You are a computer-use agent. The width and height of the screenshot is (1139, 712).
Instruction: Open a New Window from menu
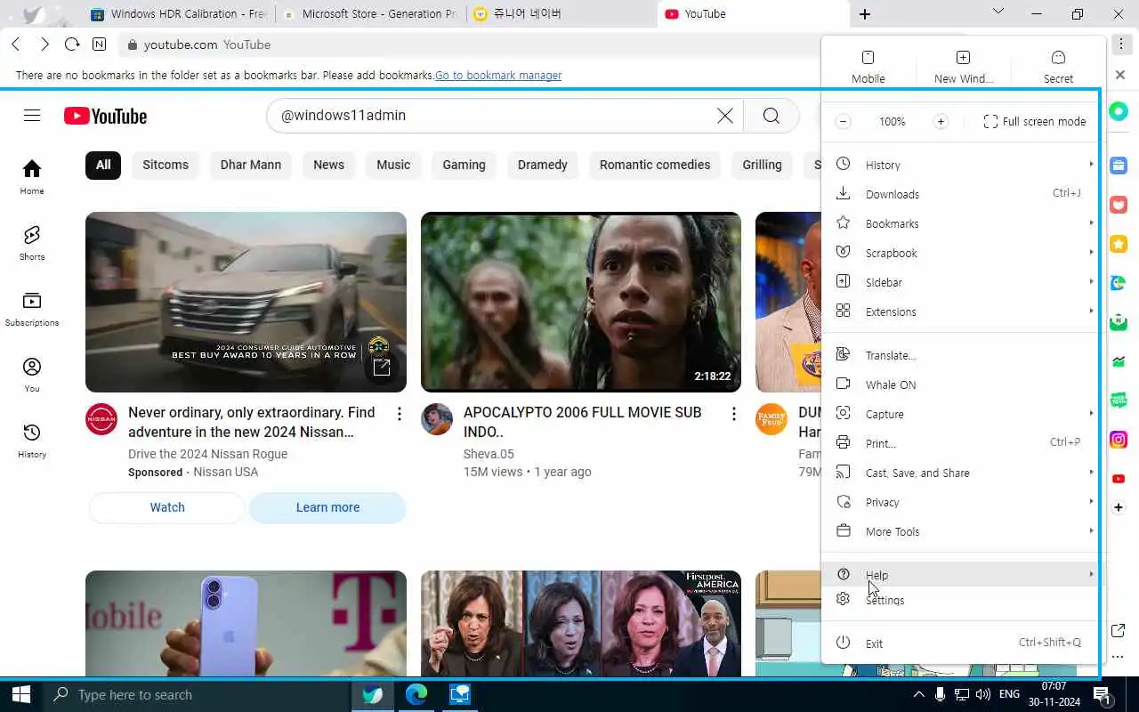[963, 67]
